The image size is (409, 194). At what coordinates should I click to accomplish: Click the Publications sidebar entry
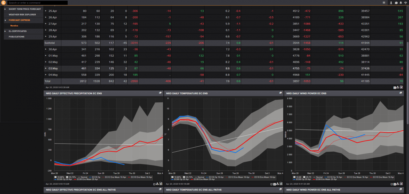point(16,36)
